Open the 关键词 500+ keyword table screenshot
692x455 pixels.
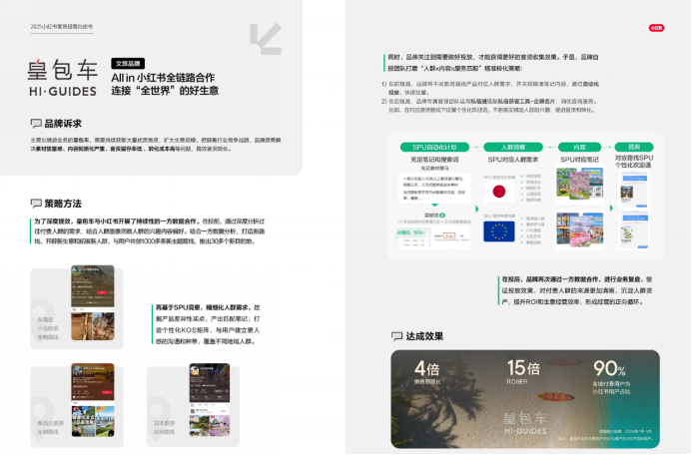(434, 237)
